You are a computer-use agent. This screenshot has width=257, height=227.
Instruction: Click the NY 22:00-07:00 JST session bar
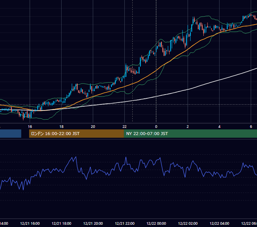coord(190,134)
